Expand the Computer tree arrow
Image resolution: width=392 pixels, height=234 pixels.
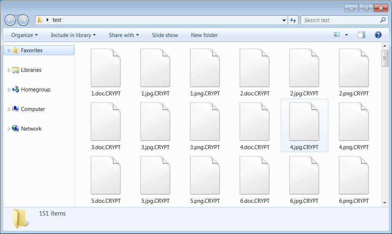[9, 109]
